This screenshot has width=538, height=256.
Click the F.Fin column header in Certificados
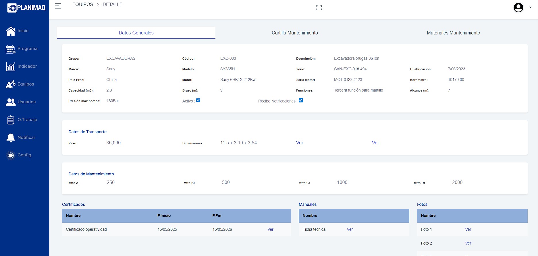[x=217, y=216]
